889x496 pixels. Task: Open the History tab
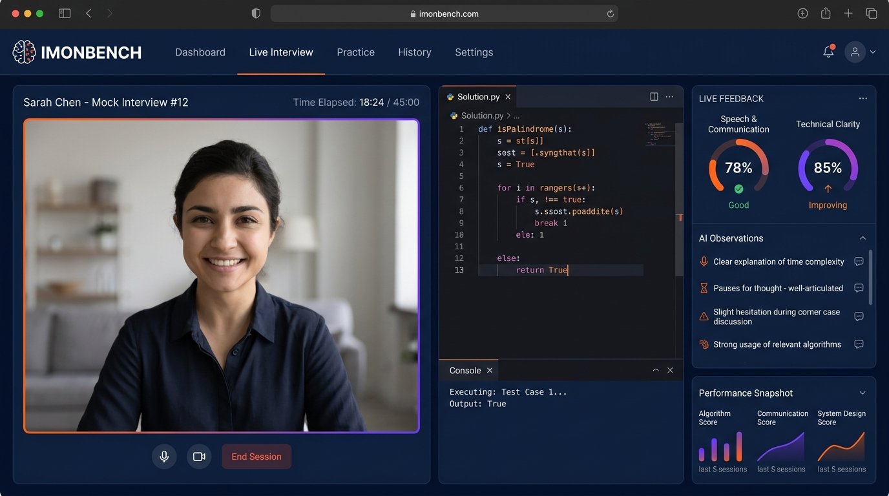[x=415, y=52]
